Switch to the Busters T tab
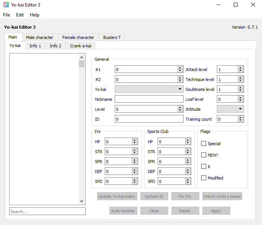The height and width of the screenshot is (225, 262). [112, 37]
